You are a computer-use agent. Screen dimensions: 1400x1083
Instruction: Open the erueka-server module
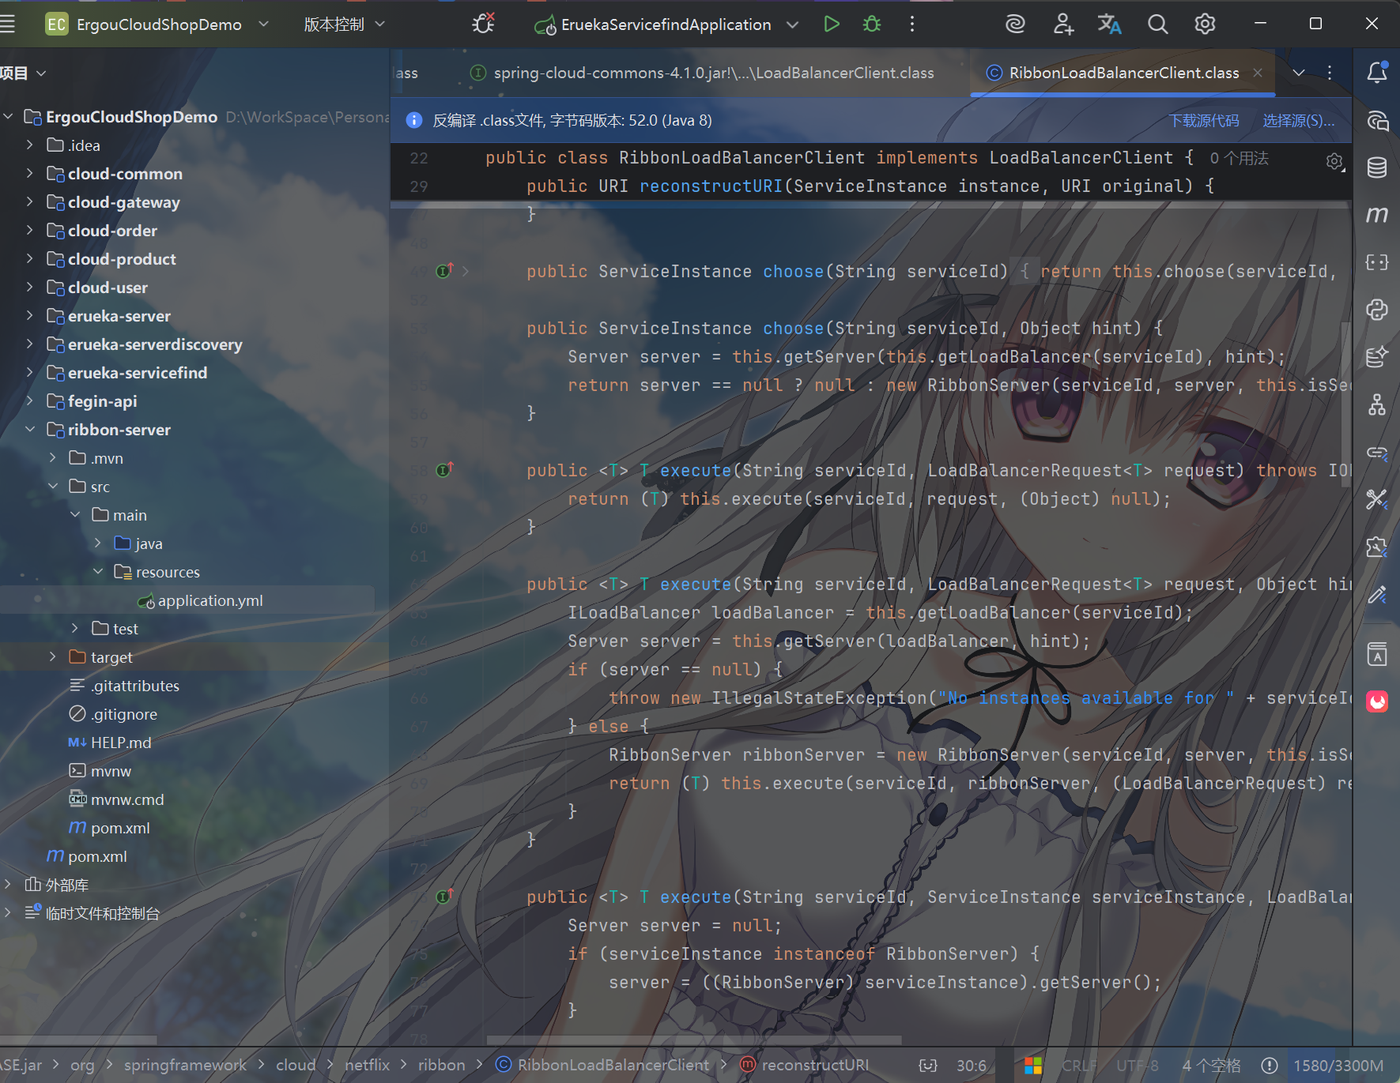point(119,316)
